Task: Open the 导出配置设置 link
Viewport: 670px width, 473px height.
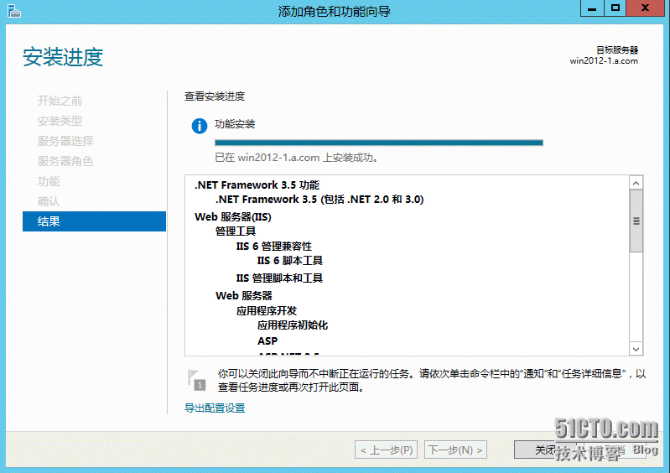Action: point(215,408)
